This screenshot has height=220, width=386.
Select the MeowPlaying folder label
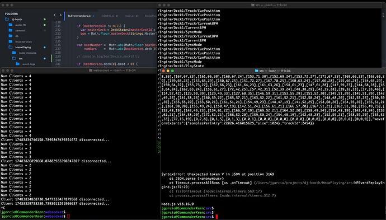(23, 47)
